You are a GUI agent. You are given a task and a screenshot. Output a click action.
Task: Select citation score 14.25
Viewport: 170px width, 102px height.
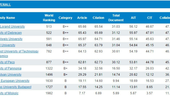click(99, 87)
